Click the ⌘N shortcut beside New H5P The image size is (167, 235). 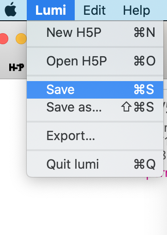pos(144,33)
